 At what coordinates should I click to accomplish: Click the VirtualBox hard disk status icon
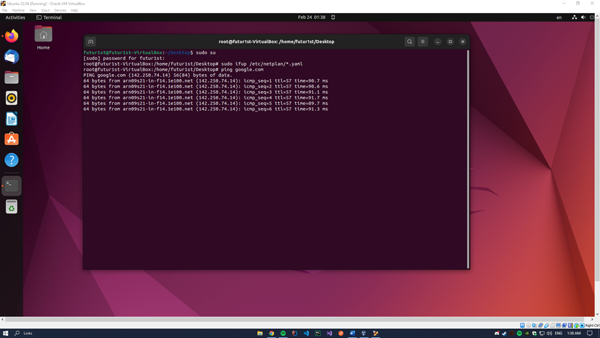click(522, 325)
